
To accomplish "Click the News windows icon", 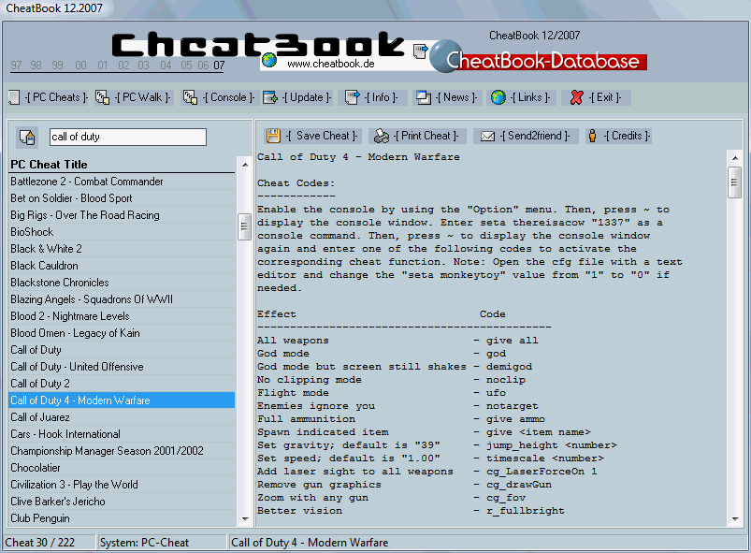I will 424,97.
